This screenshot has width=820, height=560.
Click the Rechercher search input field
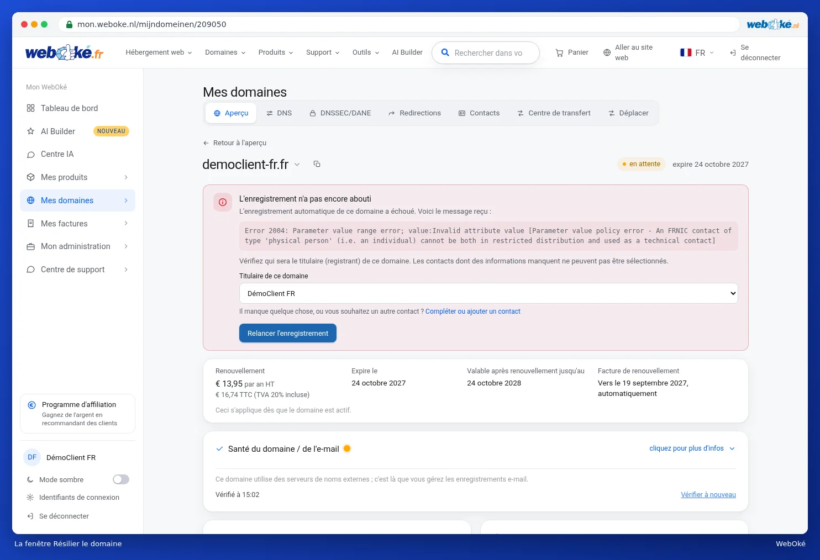coord(486,53)
